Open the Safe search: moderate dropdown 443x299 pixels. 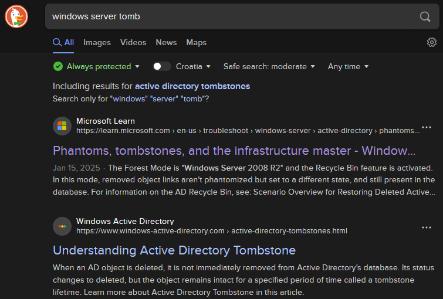coord(269,66)
